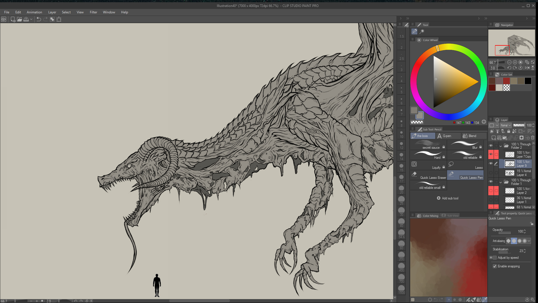Open palette color dropdown in Layer panel
This screenshot has height=303, width=538.
tap(494, 125)
